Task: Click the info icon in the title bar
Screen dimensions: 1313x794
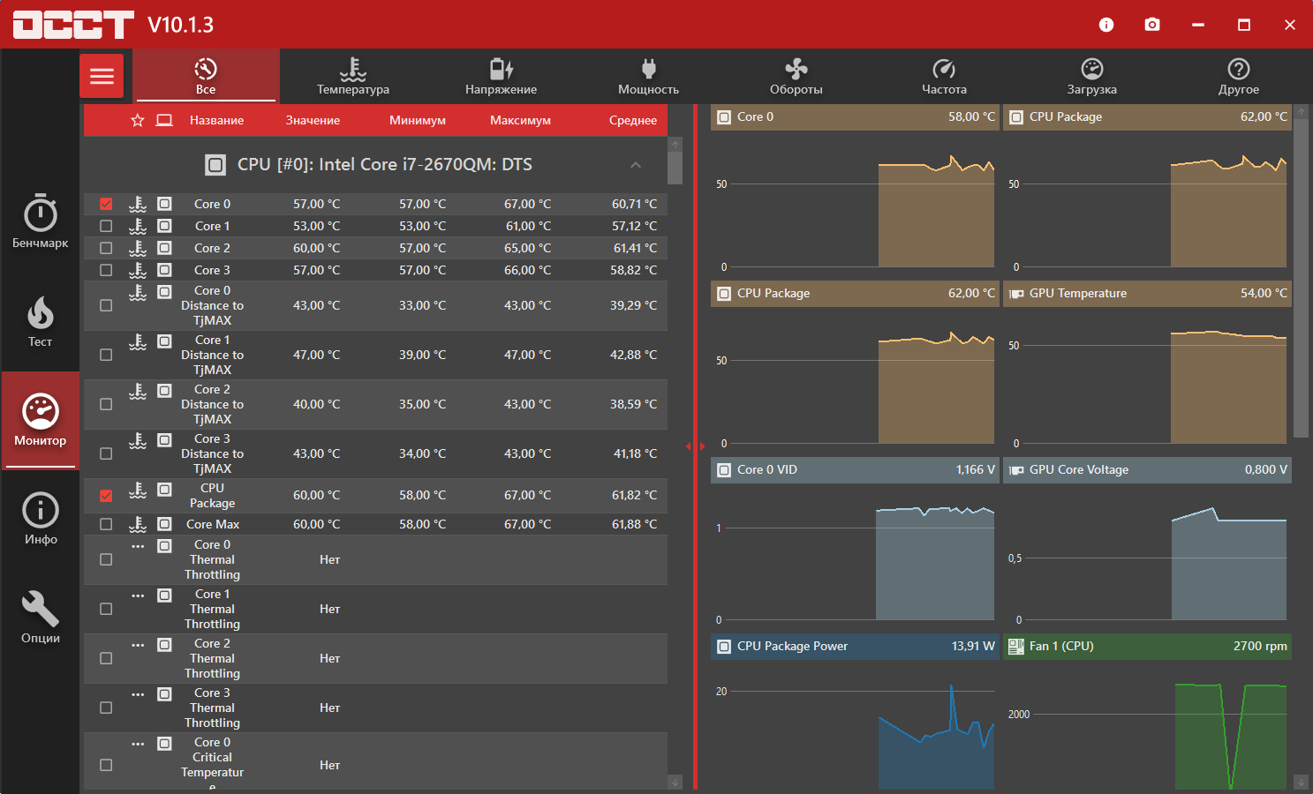Action: tap(1106, 25)
